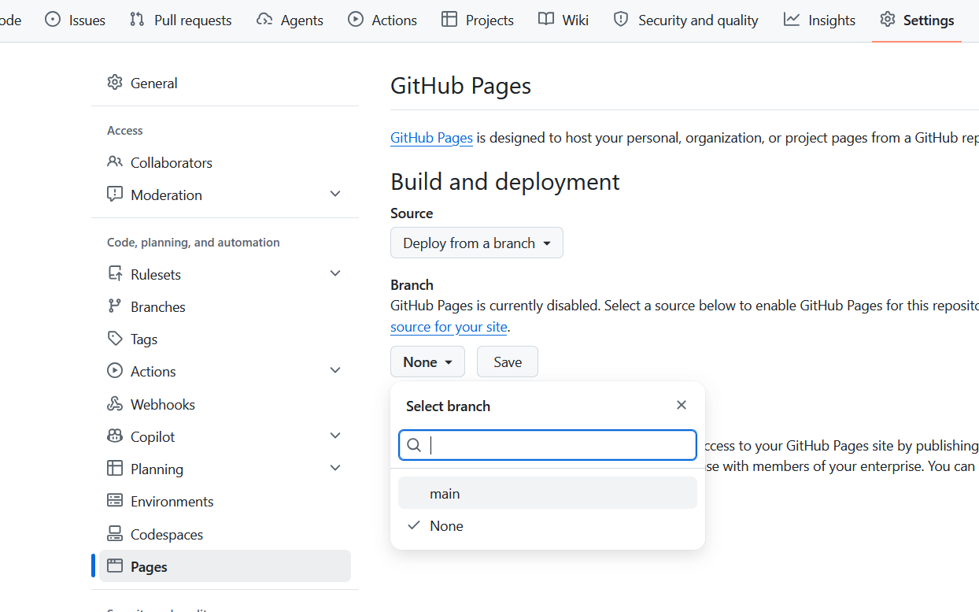View the Insights tab
The image size is (979, 612).
click(x=820, y=20)
